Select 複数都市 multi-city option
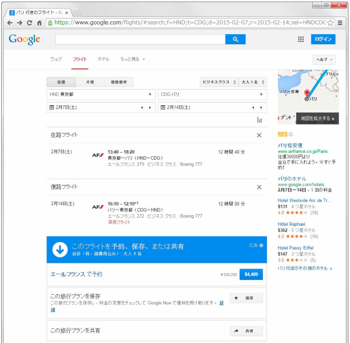The width and height of the screenshot is (350, 343). click(x=119, y=82)
